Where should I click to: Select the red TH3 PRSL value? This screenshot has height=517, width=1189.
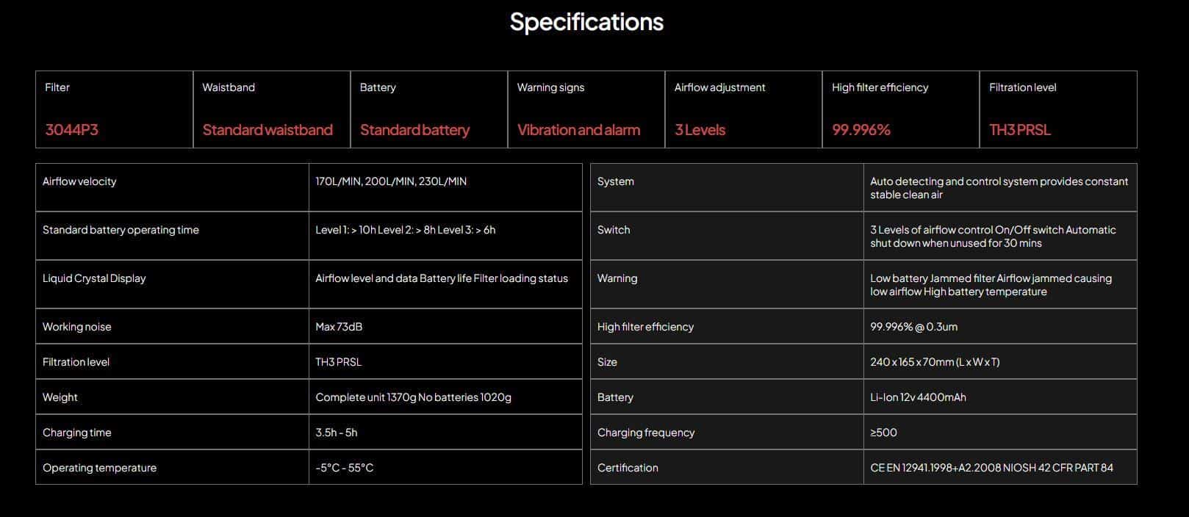(x=1019, y=130)
